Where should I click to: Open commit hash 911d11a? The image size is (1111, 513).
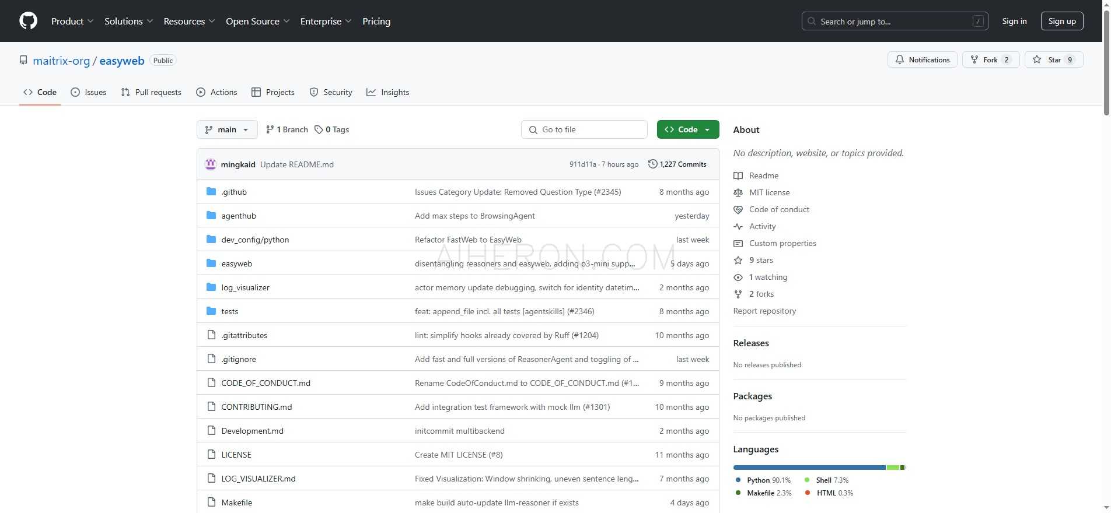[583, 164]
